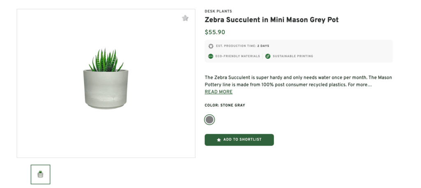This screenshot has height=188, width=421.
Task: Click the gear icon beside production time
Action: tap(211, 46)
